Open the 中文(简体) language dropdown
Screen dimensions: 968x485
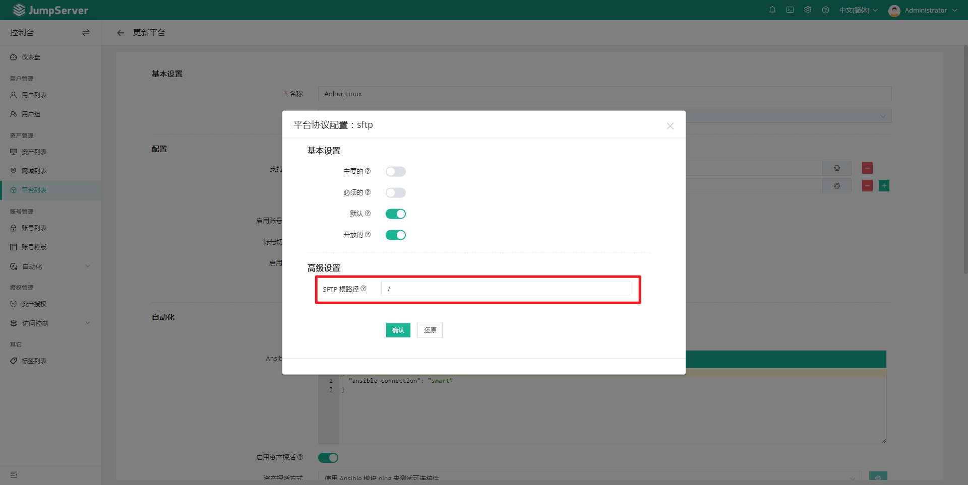click(858, 10)
